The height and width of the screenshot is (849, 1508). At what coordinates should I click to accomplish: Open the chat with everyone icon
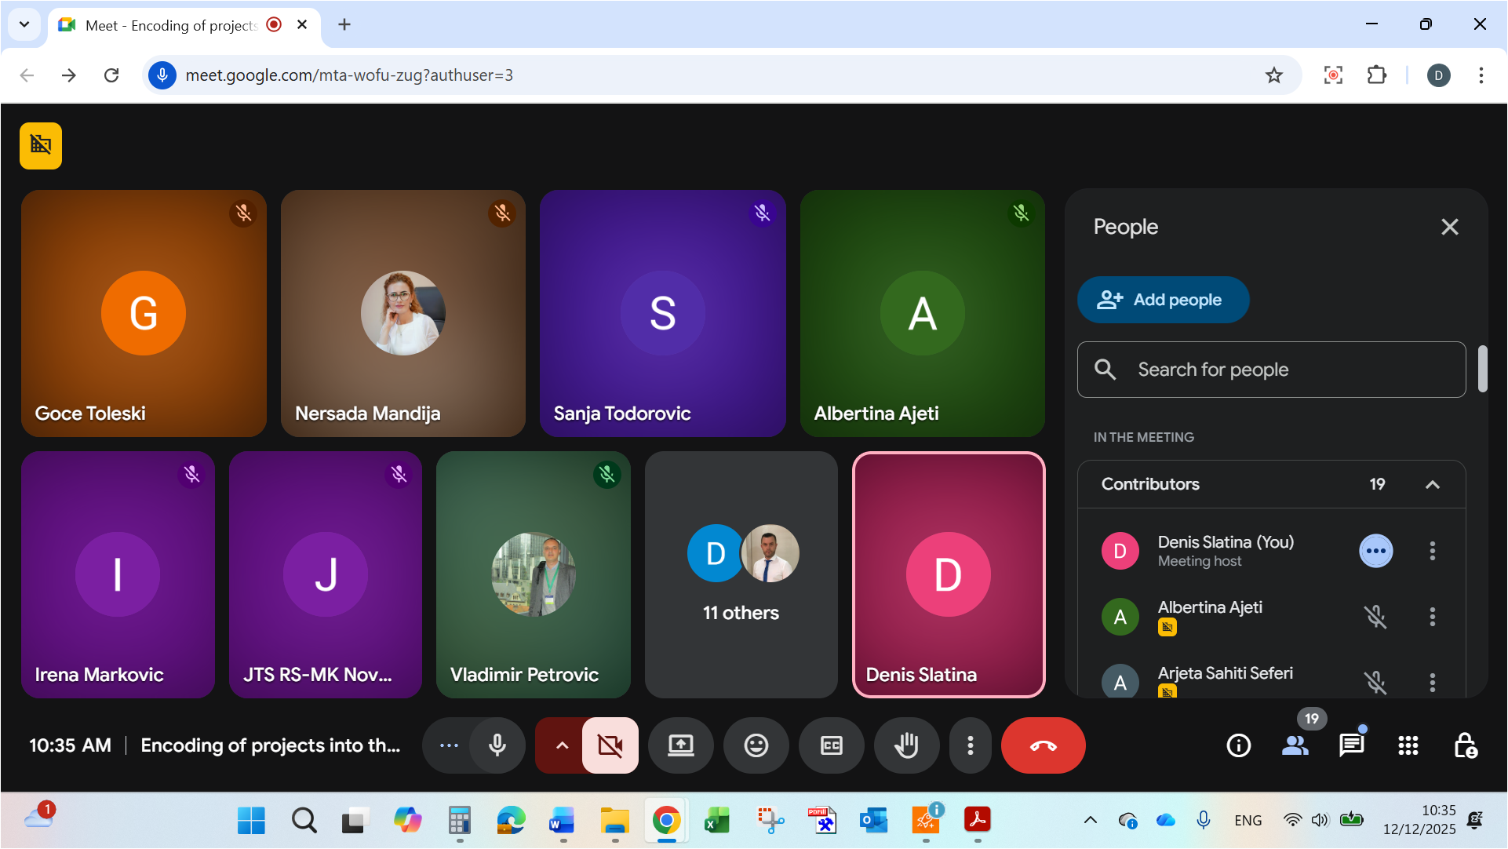point(1351,745)
